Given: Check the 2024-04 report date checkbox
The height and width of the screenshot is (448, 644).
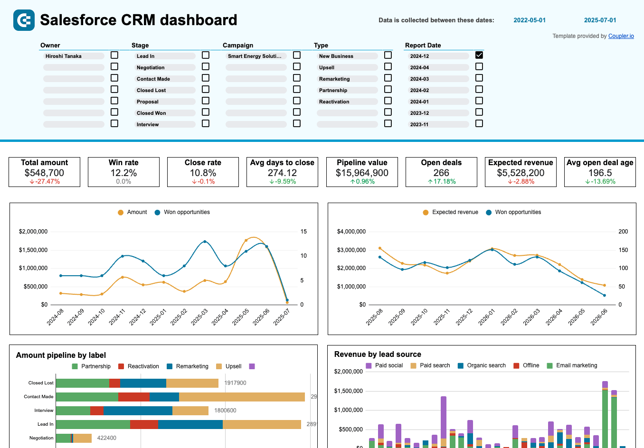Looking at the screenshot, I should pyautogui.click(x=479, y=66).
